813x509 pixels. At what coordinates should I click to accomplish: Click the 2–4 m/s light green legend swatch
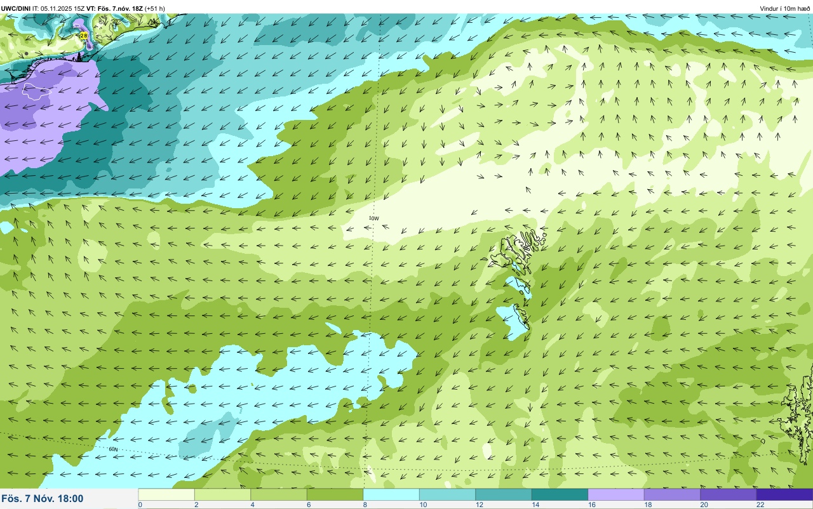(x=222, y=494)
